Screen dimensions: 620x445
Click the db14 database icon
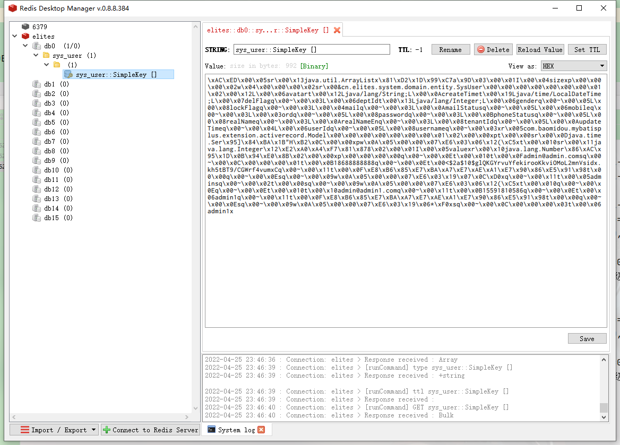[x=37, y=208]
